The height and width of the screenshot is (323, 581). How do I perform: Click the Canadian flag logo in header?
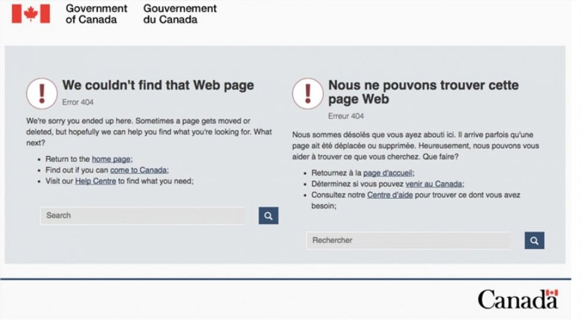[31, 13]
